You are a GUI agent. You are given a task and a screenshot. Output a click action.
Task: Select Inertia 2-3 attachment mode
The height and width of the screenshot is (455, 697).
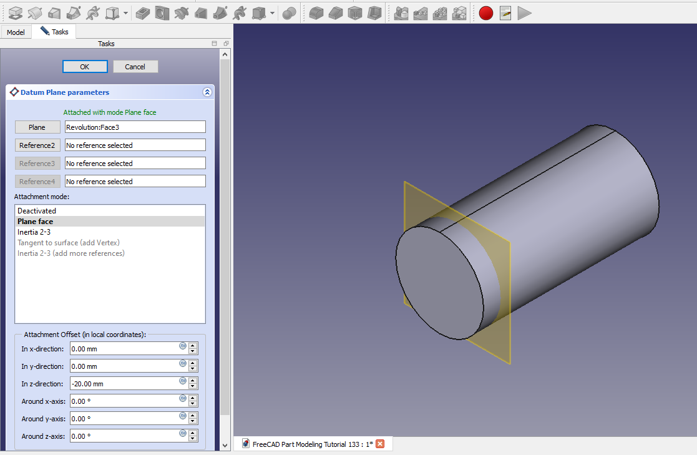click(x=34, y=232)
